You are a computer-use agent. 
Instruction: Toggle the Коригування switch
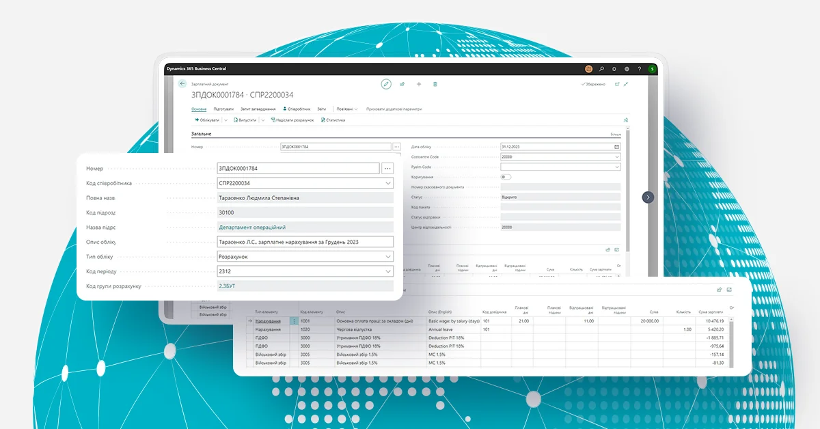tap(506, 177)
